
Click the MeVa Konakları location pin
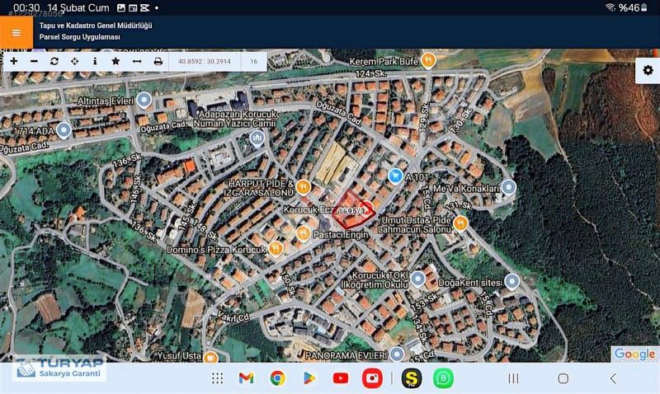tap(508, 187)
